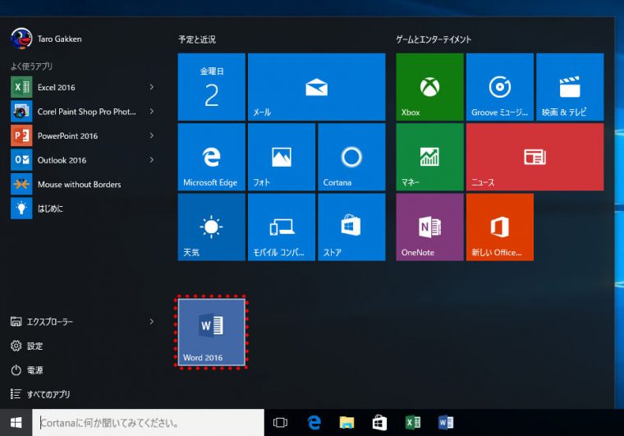Open Excel from the taskbar
The image size is (624, 436).
click(x=413, y=423)
